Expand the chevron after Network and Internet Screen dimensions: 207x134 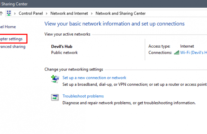pos(92,13)
